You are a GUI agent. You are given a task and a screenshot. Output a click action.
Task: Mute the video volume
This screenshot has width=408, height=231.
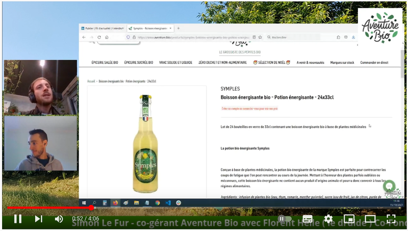click(x=59, y=219)
